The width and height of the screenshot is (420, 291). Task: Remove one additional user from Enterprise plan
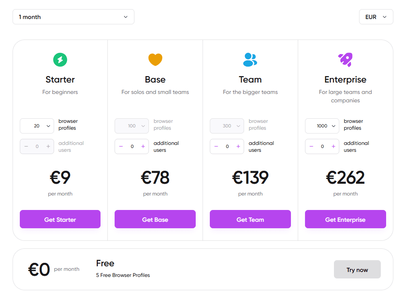(311, 146)
